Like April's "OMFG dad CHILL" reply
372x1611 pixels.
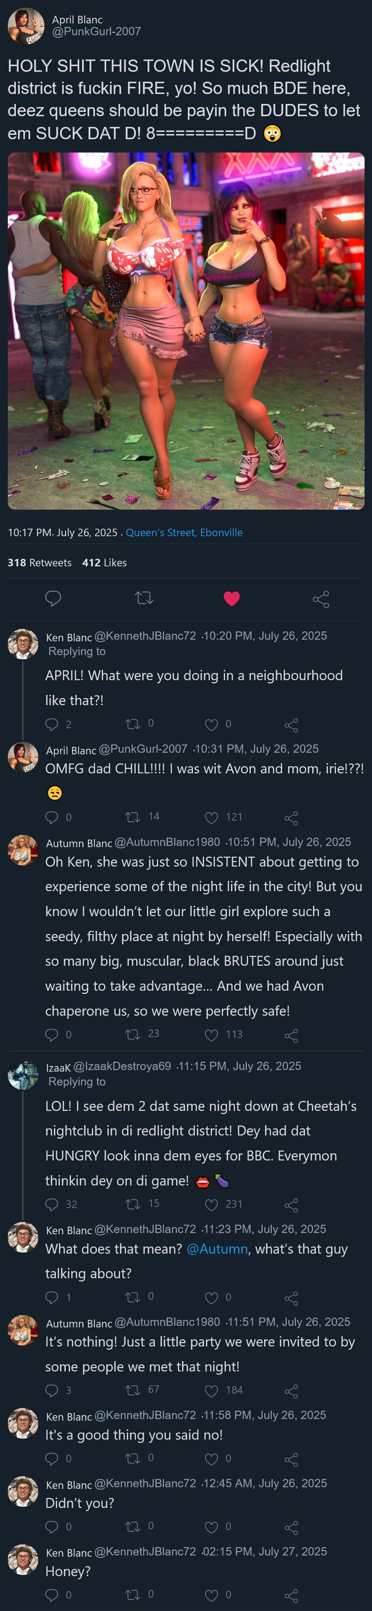click(211, 817)
